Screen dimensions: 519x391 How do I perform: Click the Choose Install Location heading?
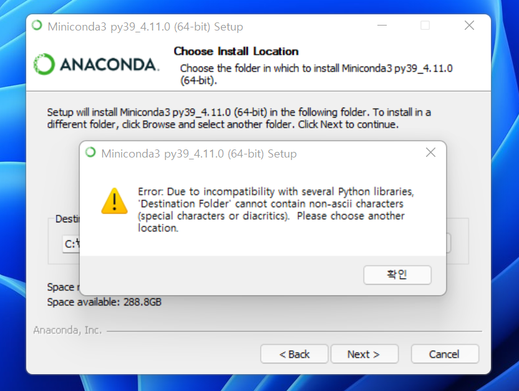[236, 51]
